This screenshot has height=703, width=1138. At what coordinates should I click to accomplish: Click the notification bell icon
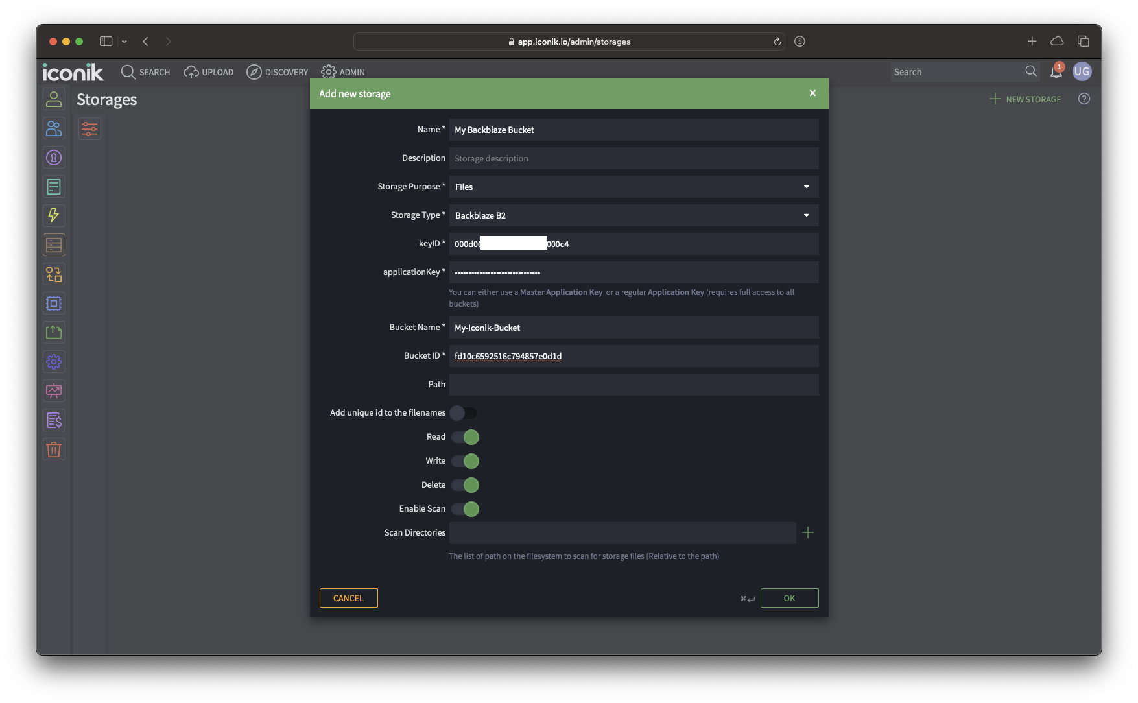pyautogui.click(x=1056, y=71)
